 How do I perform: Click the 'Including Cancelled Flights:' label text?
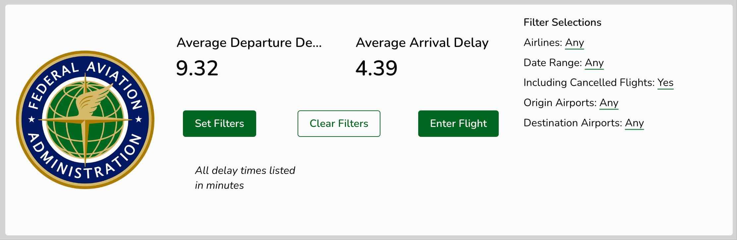point(589,83)
